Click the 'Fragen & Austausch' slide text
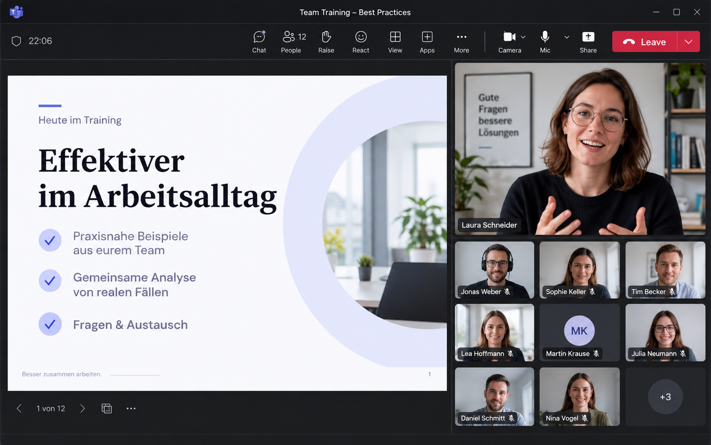The height and width of the screenshot is (445, 711). 130,325
